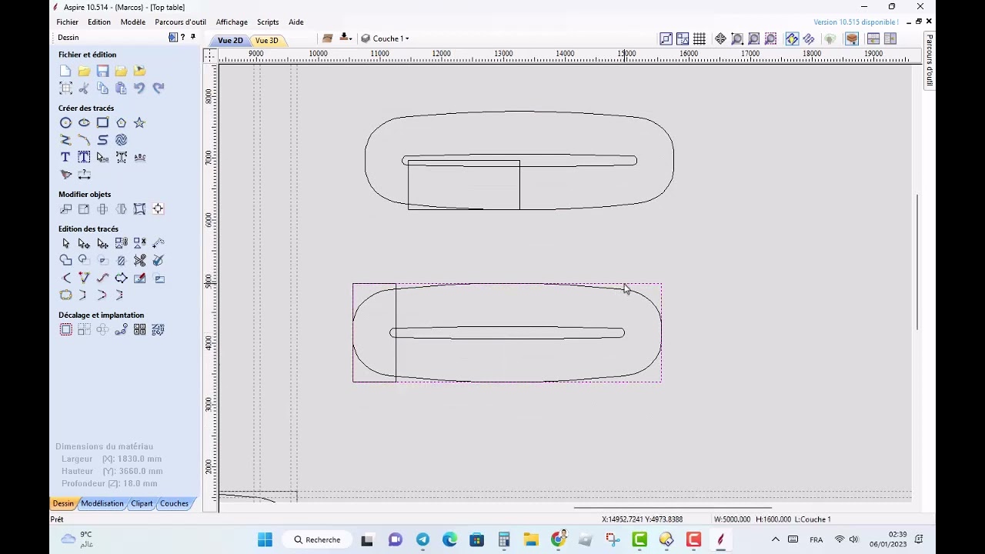Activate the pan view toolbar icon

720,38
